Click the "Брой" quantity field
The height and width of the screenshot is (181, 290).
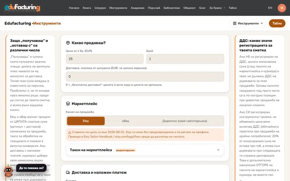(x=185, y=59)
